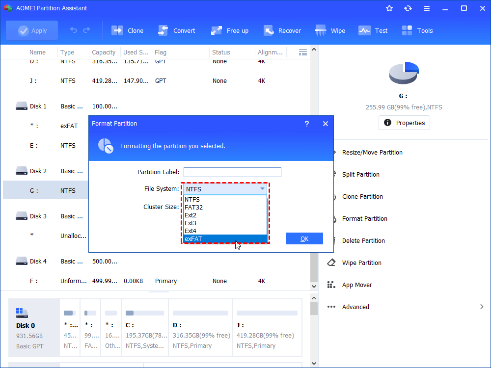The width and height of the screenshot is (491, 368).
Task: Open the Convert tool
Action: point(176,30)
